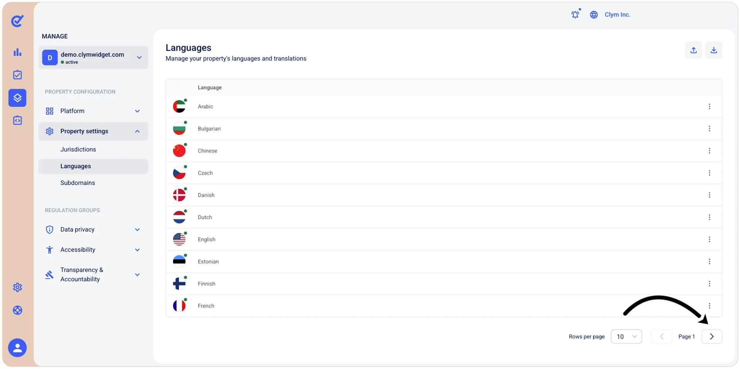Viewport: 740px width, 369px height.
Task: Click the France flag icon
Action: [179, 306]
